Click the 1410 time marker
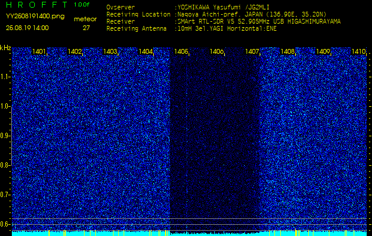The height and width of the screenshot is (236, 372). point(358,51)
